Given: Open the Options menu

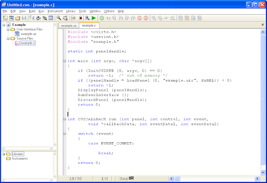Looking at the screenshot, I should 109,11.
